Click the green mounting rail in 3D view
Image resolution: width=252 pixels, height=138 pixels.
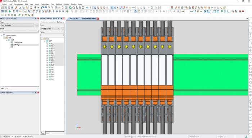pyautogui.click(x=211, y=75)
